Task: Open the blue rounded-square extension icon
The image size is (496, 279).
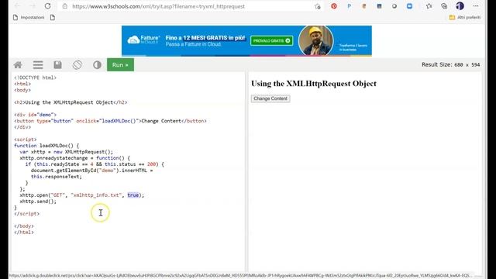Action: tap(409, 6)
